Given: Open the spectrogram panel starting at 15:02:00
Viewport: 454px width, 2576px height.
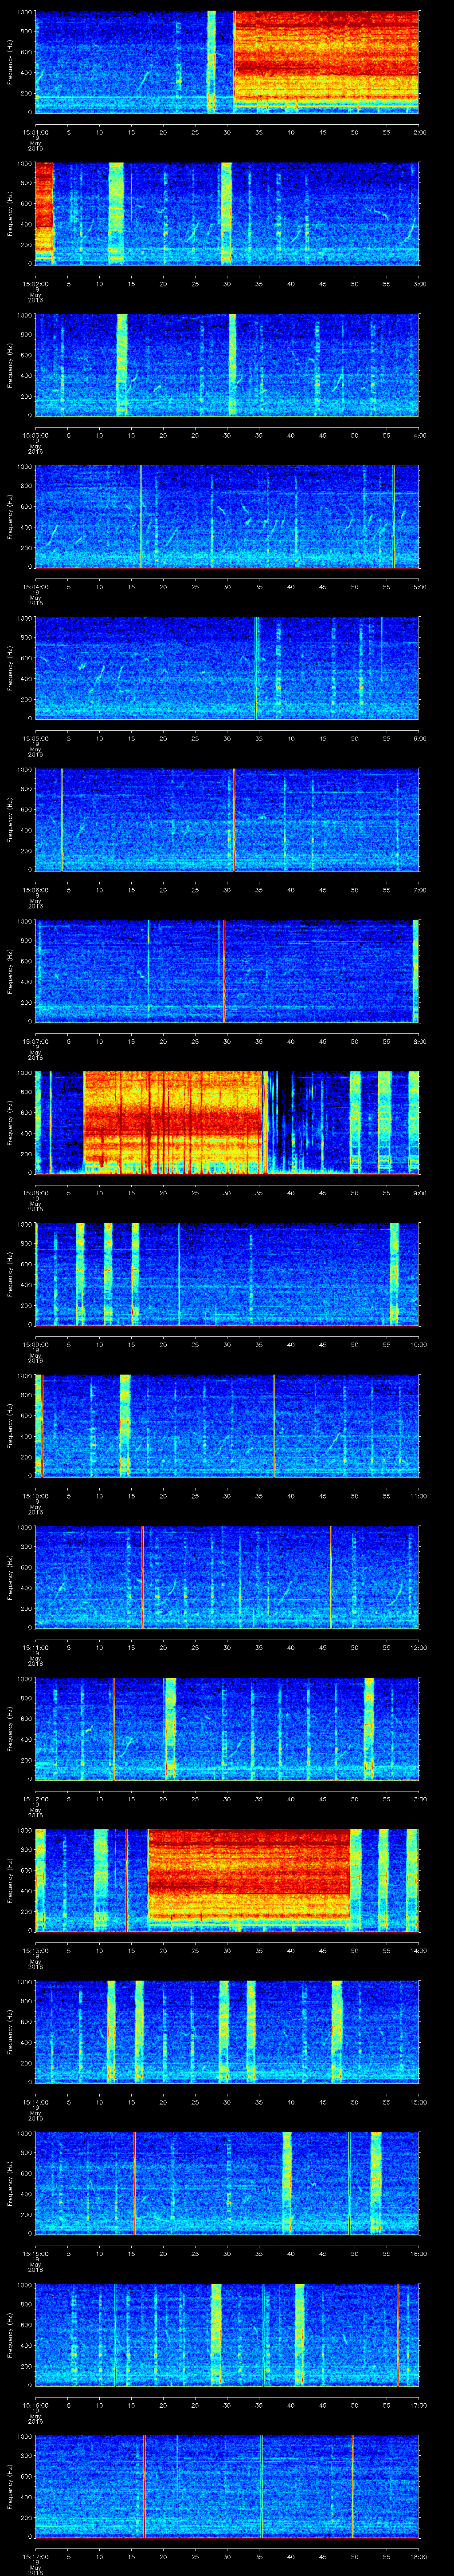Looking at the screenshot, I should (x=227, y=213).
